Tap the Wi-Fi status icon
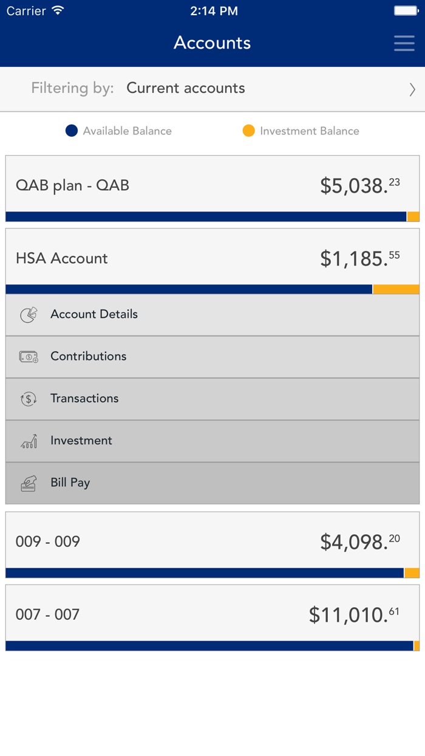 58,11
